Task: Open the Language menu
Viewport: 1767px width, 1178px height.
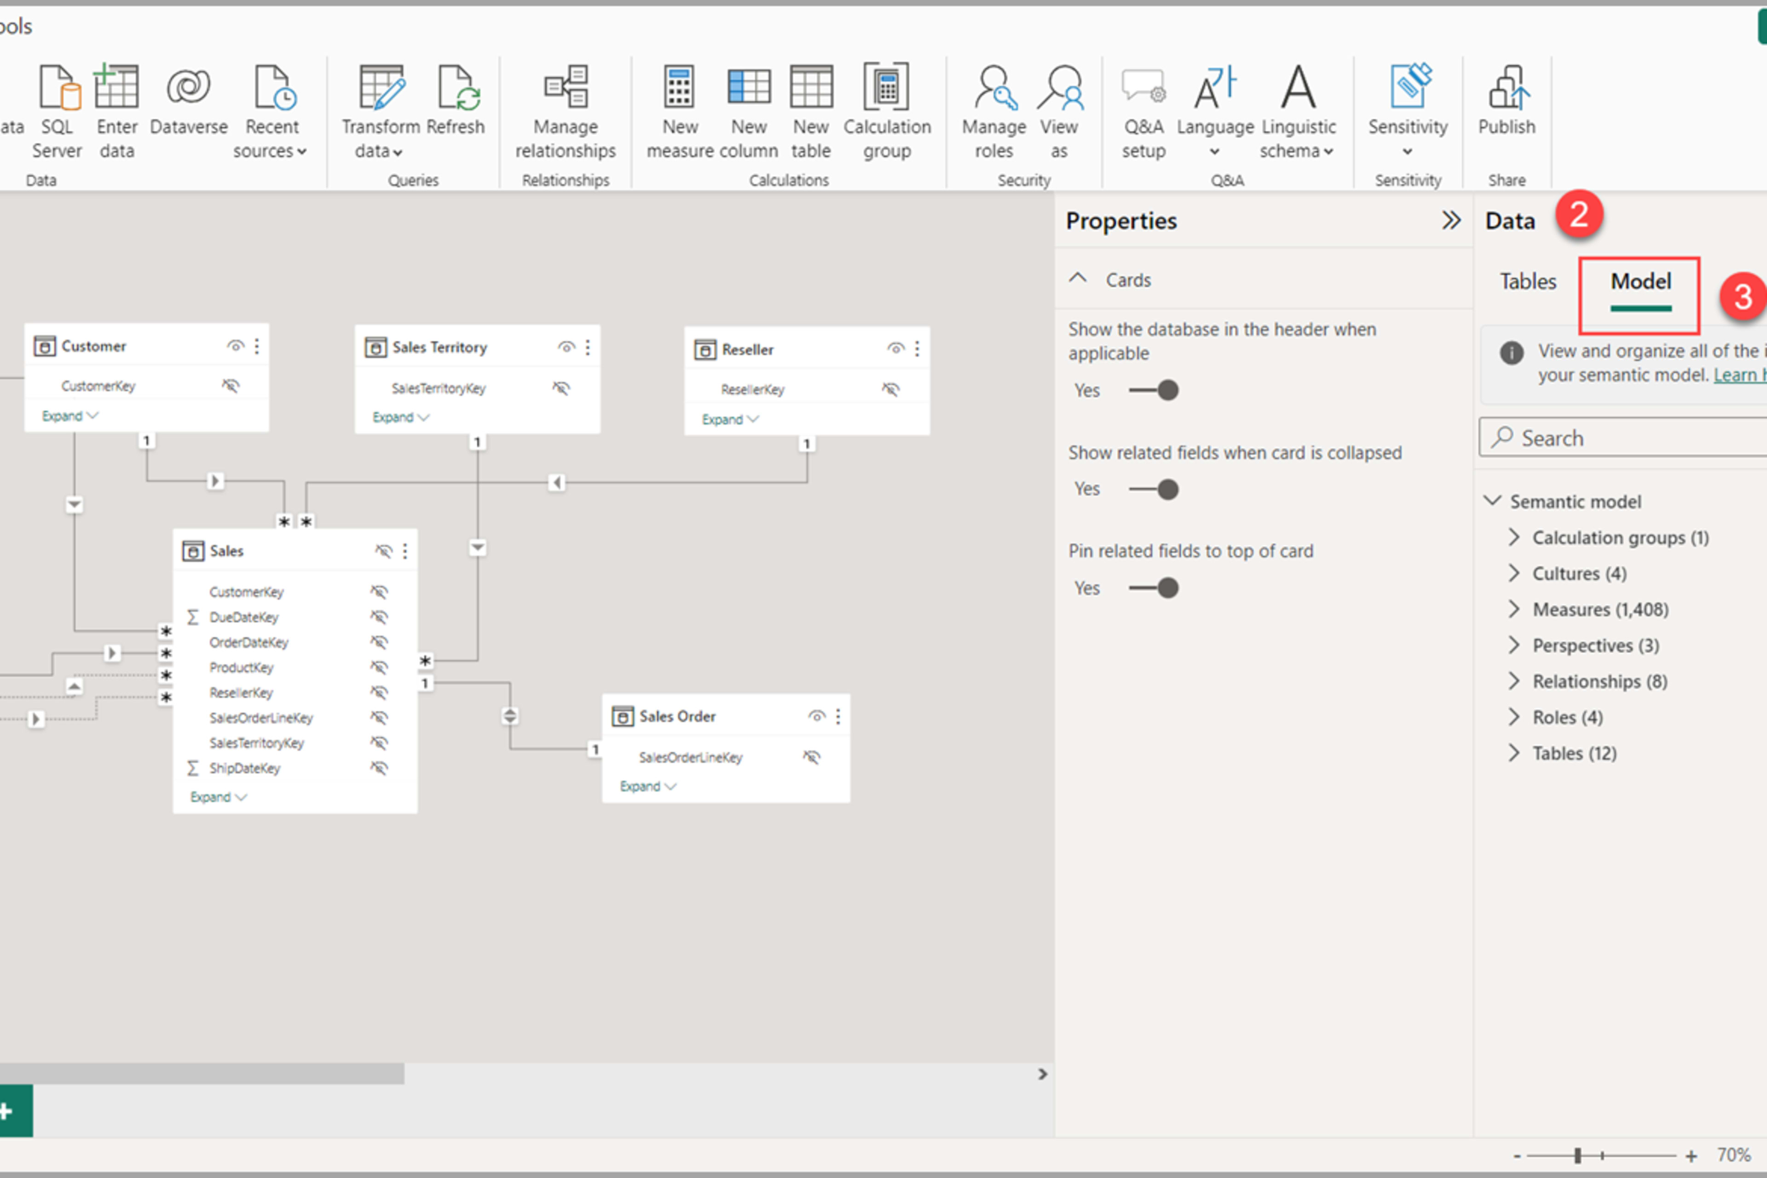Action: point(1215,111)
